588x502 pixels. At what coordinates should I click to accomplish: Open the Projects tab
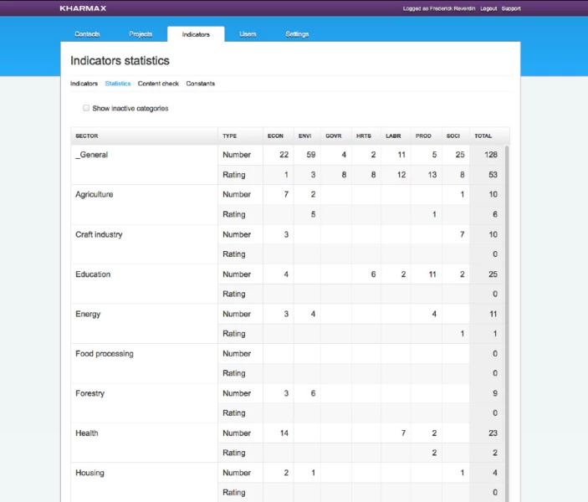tap(141, 34)
